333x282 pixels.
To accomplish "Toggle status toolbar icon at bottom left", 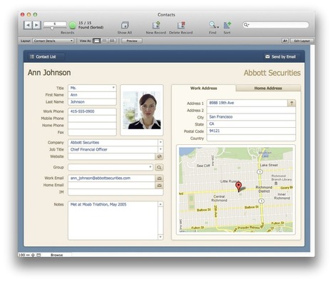I will 39,255.
